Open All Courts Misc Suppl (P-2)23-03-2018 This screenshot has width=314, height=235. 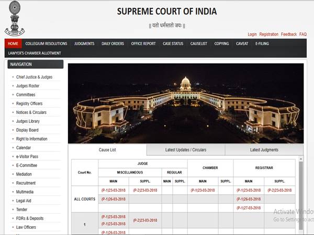pyautogui.click(x=145, y=190)
